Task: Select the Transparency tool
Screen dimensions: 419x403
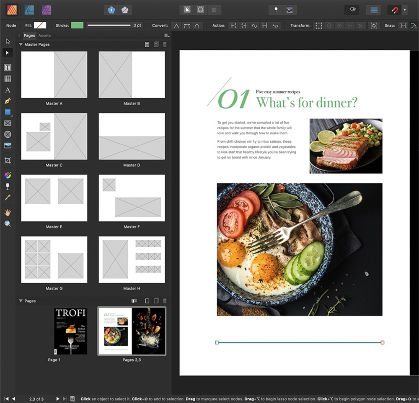Action: (8, 186)
